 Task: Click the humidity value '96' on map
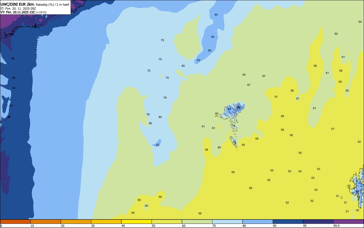click(9, 117)
